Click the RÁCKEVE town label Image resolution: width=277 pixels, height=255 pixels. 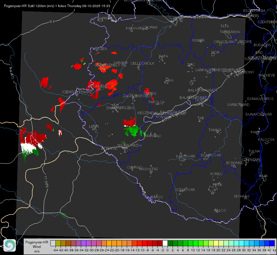[267, 75]
